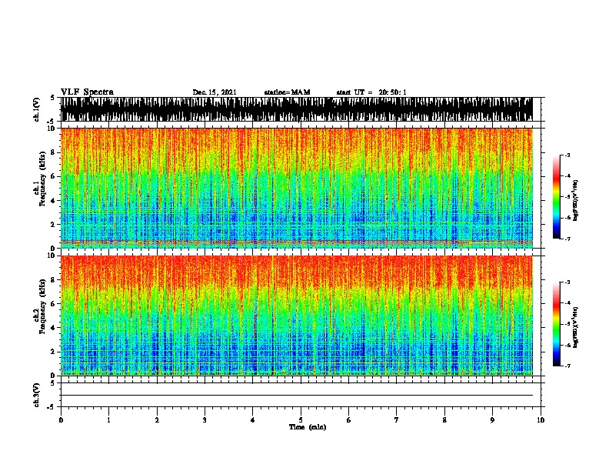This screenshot has height=471, width=609.
Task: Click the ch.1 color scale bar
Action: [x=557, y=197]
